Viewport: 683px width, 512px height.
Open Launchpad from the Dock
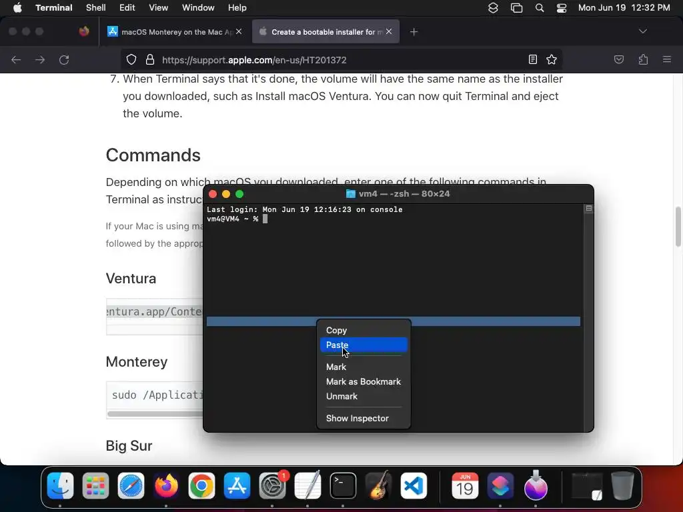95,485
